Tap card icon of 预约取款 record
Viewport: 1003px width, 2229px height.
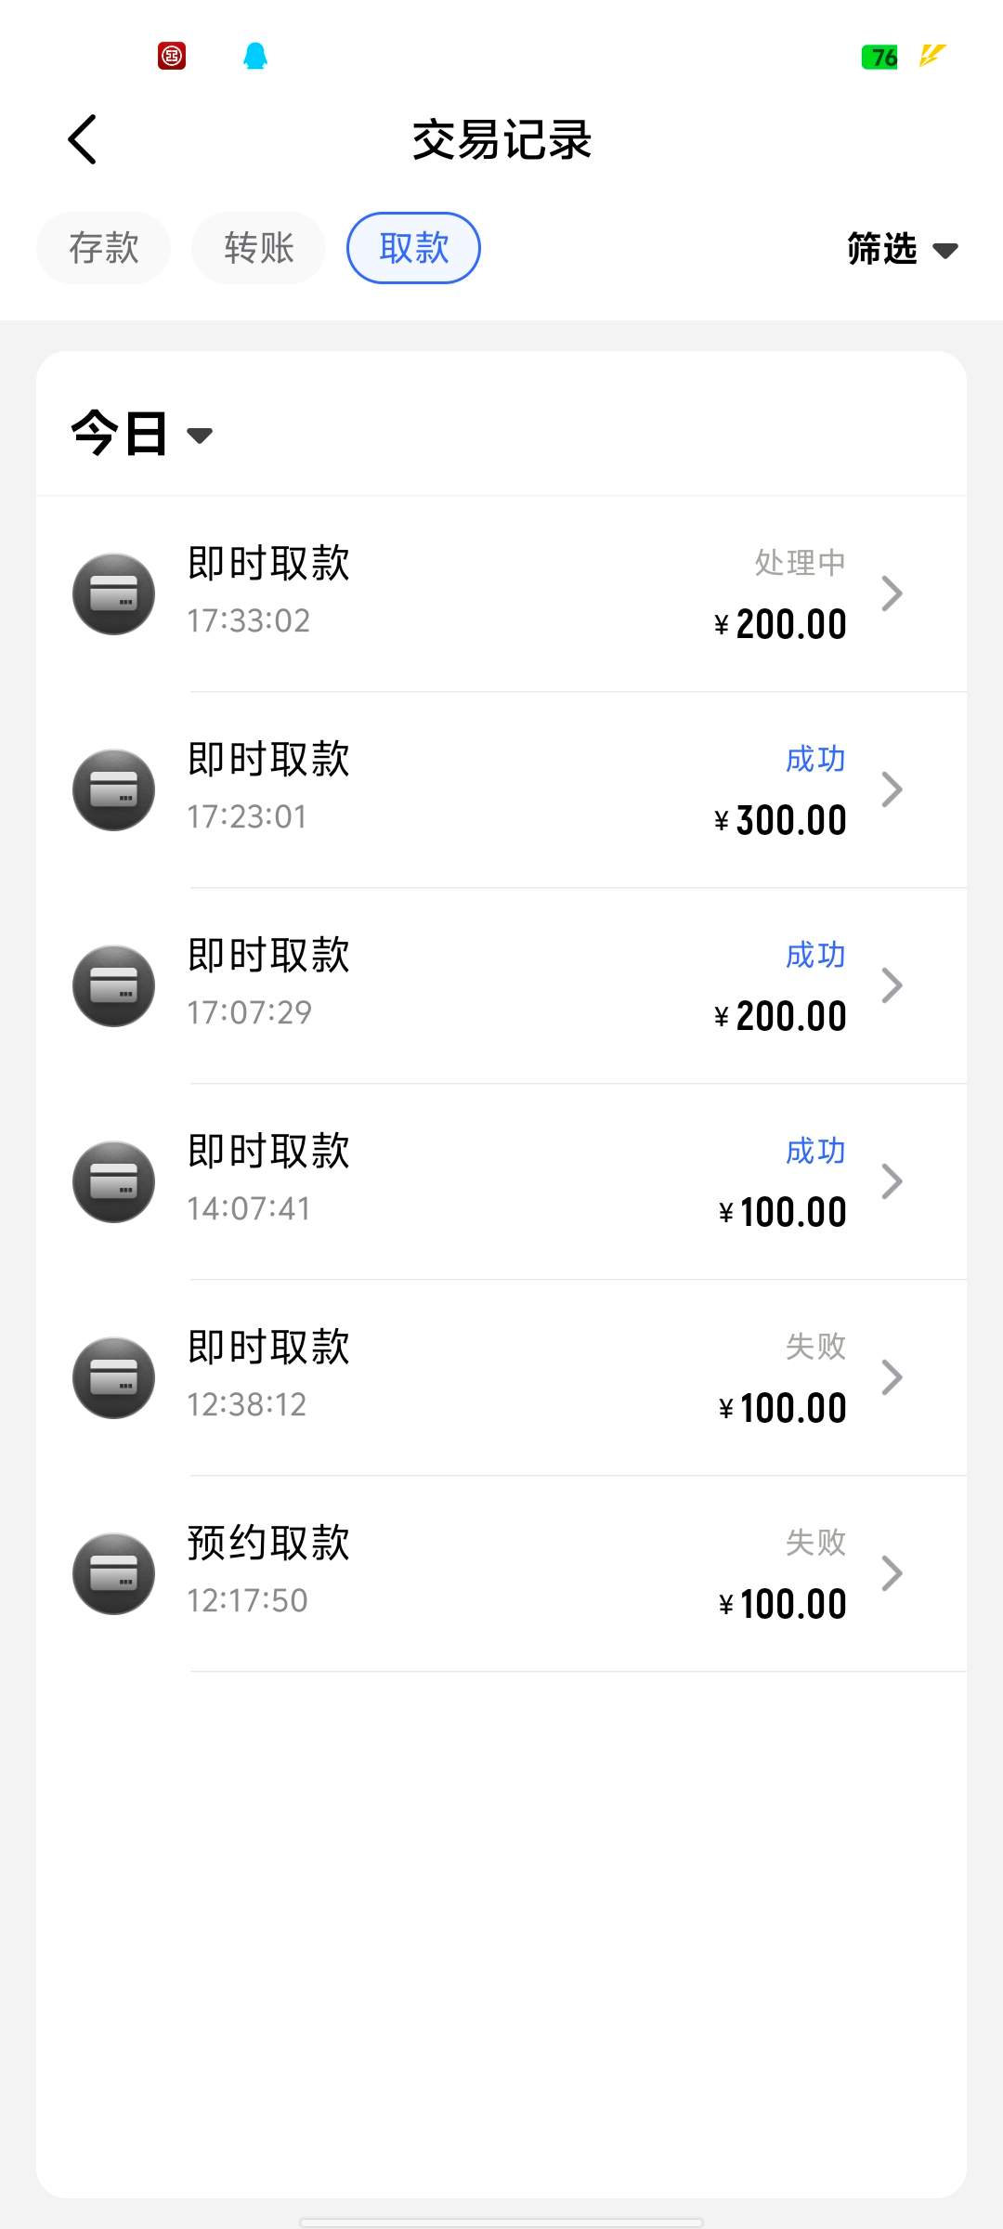113,1574
